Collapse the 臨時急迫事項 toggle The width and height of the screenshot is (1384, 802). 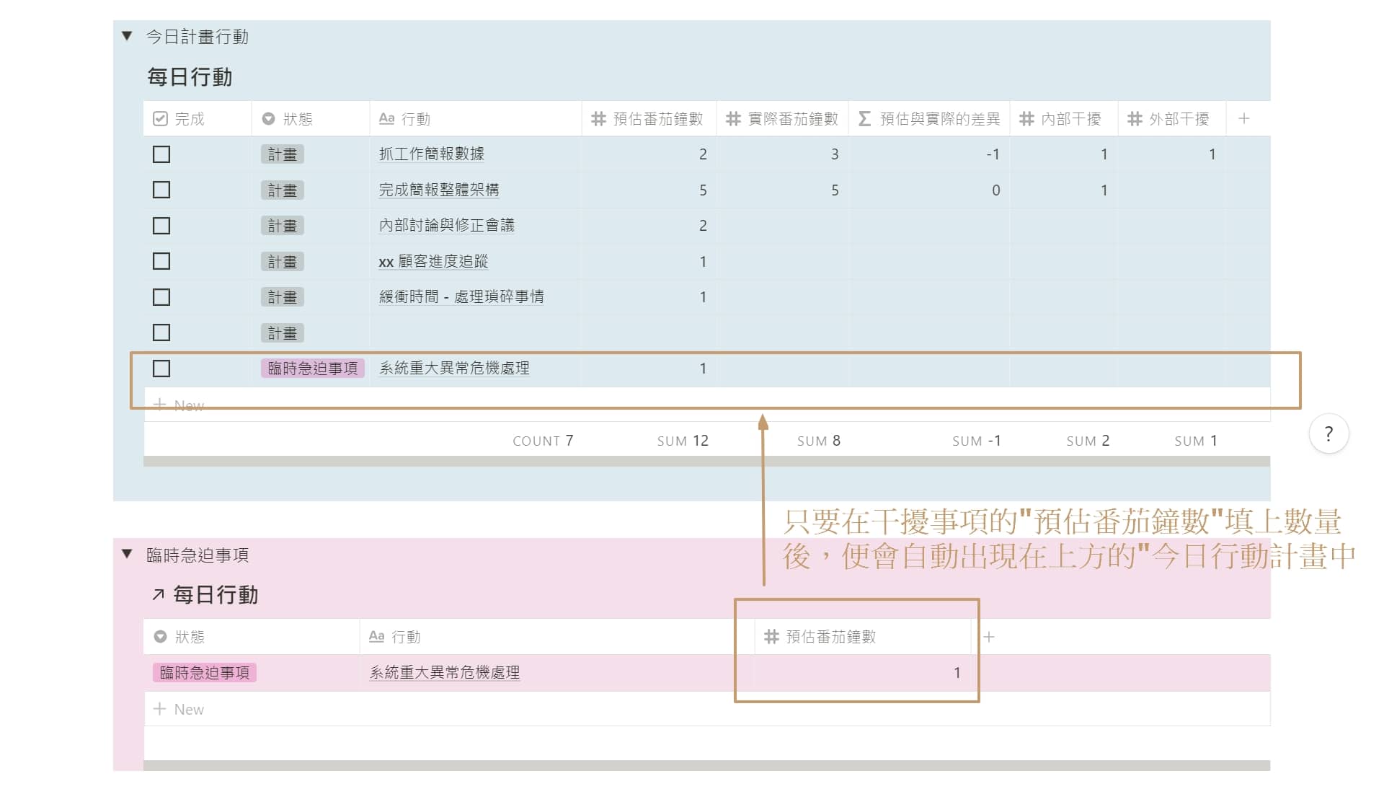click(x=128, y=554)
